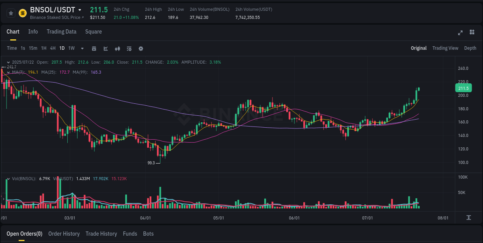Expand the extra timeframe options dropdown
Image resolution: width=483 pixels, height=243 pixels.
point(82,48)
